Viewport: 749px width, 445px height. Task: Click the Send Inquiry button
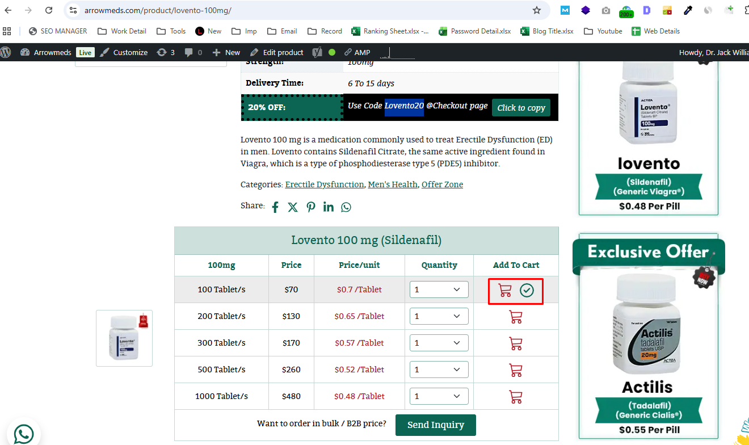click(435, 425)
